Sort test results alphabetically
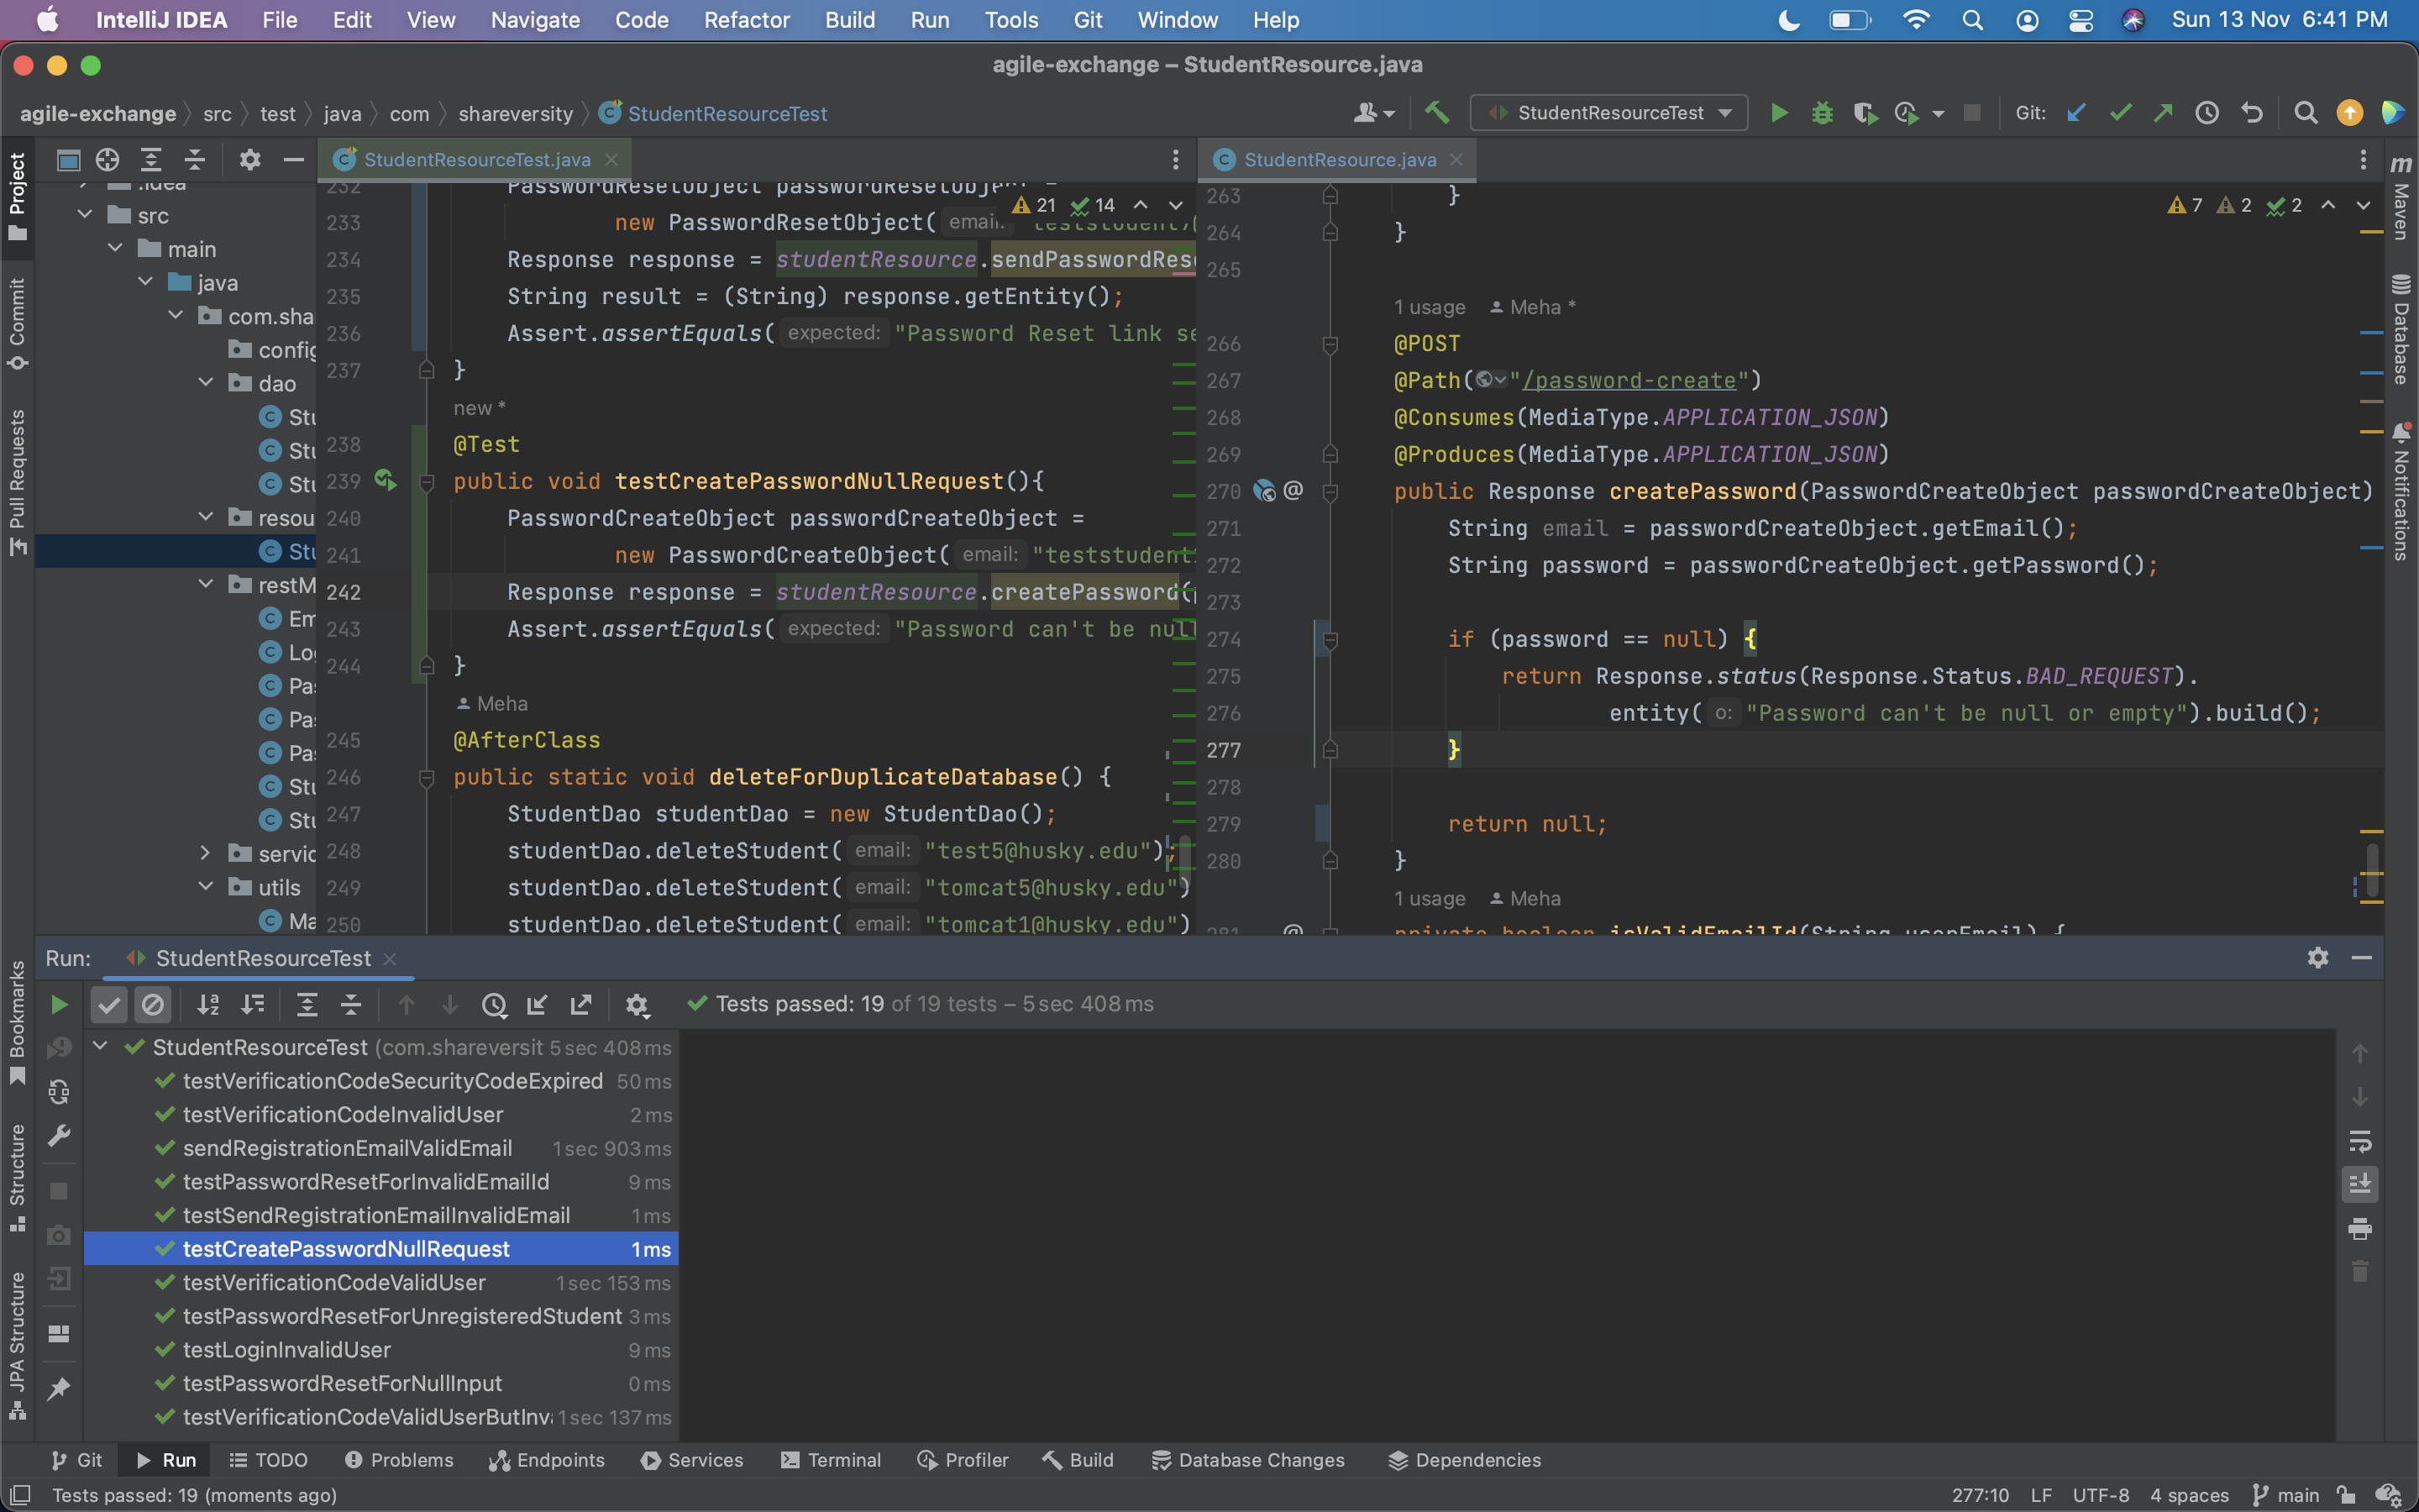Screen dimensions: 2419x1512 point(208,1004)
